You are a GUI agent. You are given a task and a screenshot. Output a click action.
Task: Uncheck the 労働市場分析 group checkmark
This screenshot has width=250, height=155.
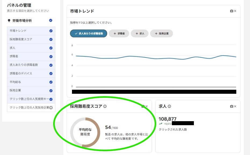(51, 20)
